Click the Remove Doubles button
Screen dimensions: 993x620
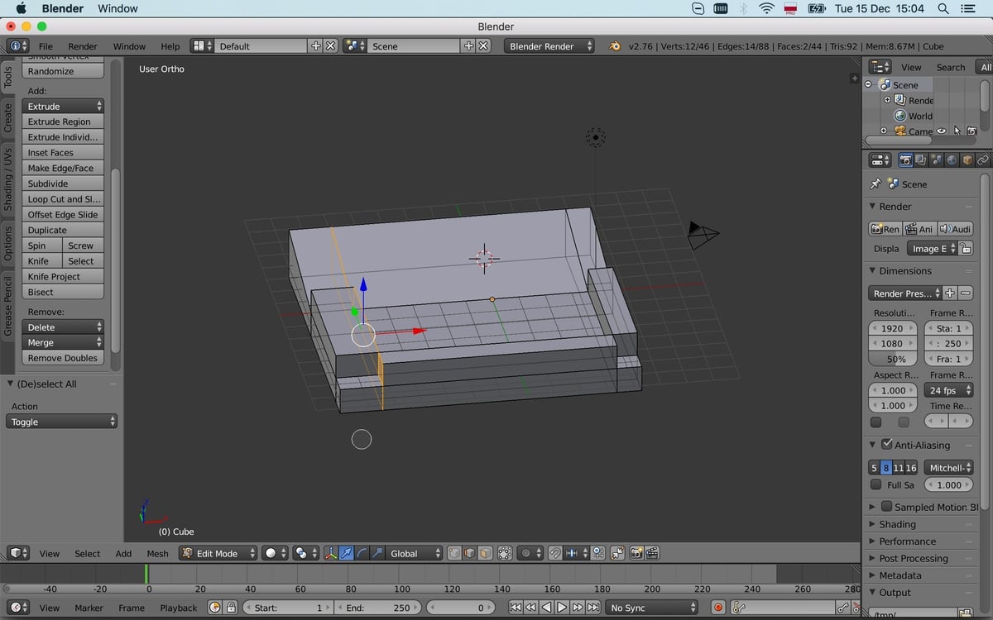point(62,357)
